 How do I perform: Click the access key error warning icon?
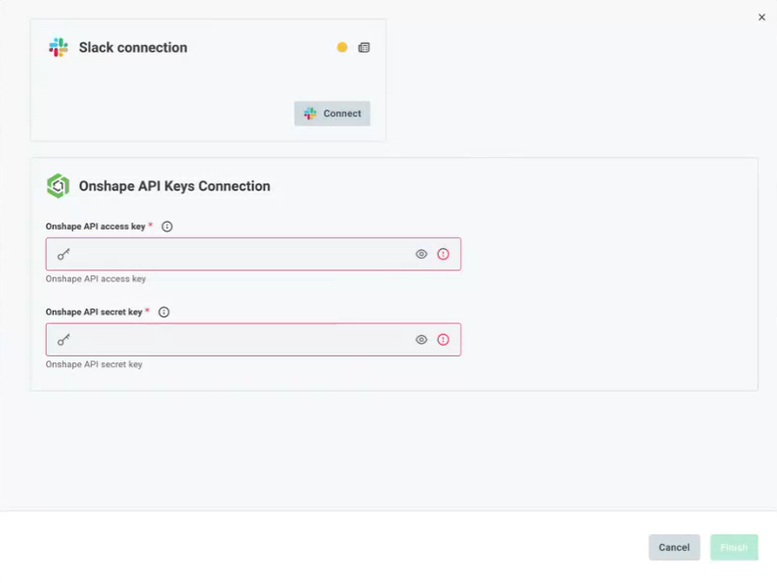click(443, 254)
